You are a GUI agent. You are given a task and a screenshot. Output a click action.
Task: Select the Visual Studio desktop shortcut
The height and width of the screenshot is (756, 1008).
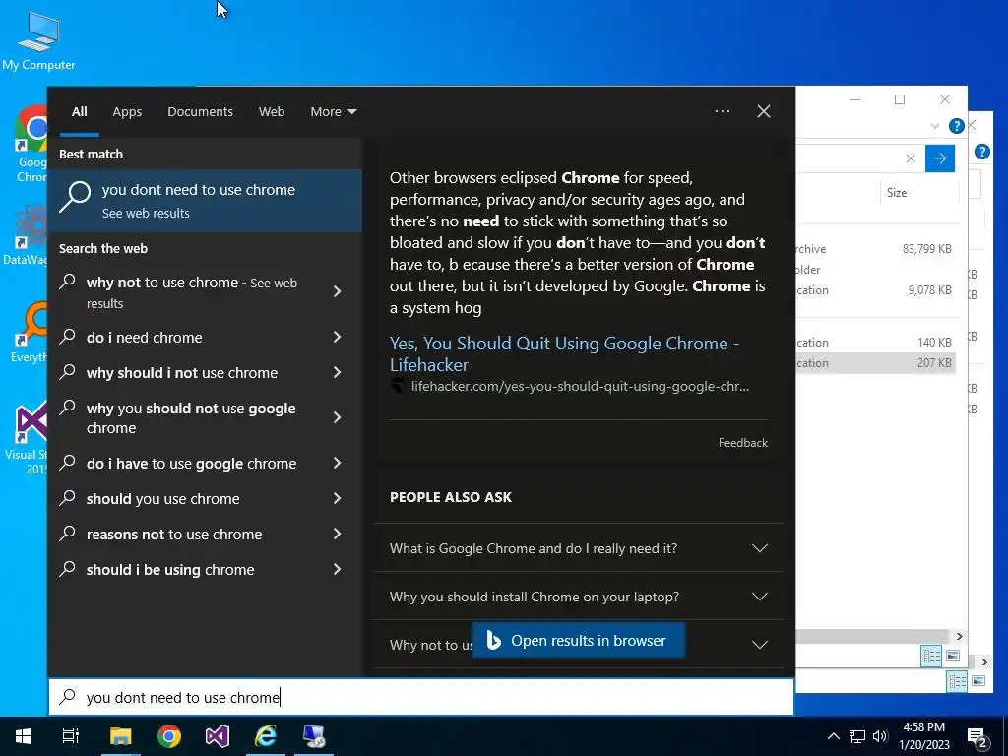(x=27, y=437)
